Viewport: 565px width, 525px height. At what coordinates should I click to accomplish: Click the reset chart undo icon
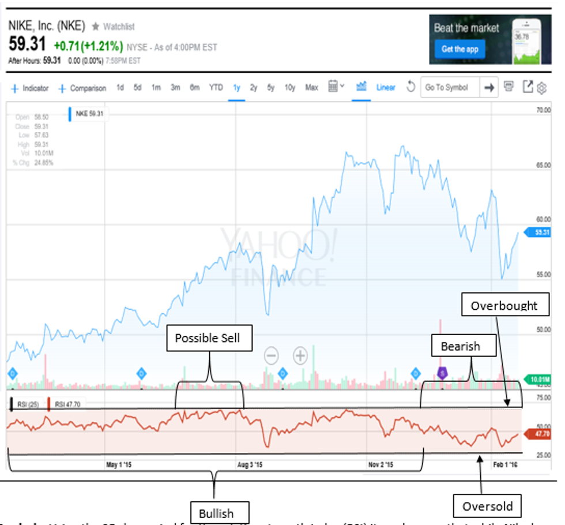[410, 87]
